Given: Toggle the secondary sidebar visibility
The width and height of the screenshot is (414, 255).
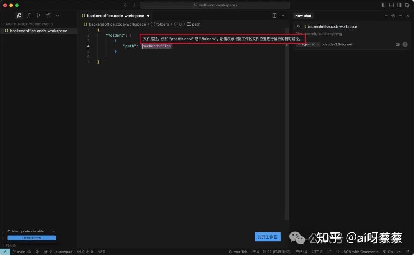Looking at the screenshot, I should tap(399, 5).
